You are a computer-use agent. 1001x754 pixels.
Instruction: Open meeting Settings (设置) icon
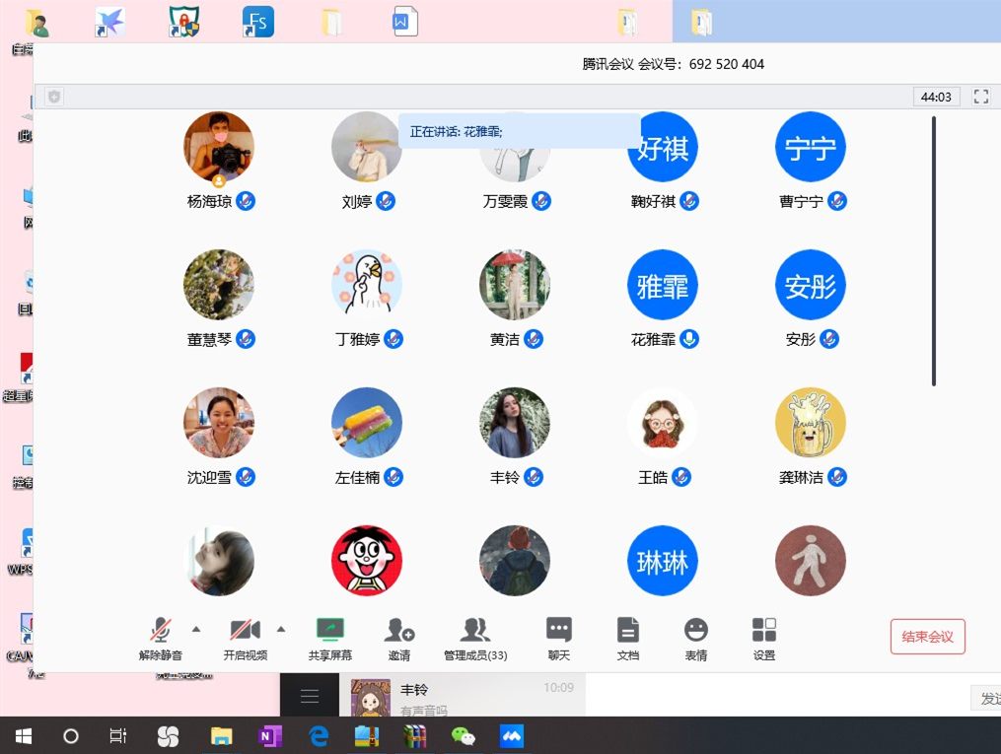point(764,631)
